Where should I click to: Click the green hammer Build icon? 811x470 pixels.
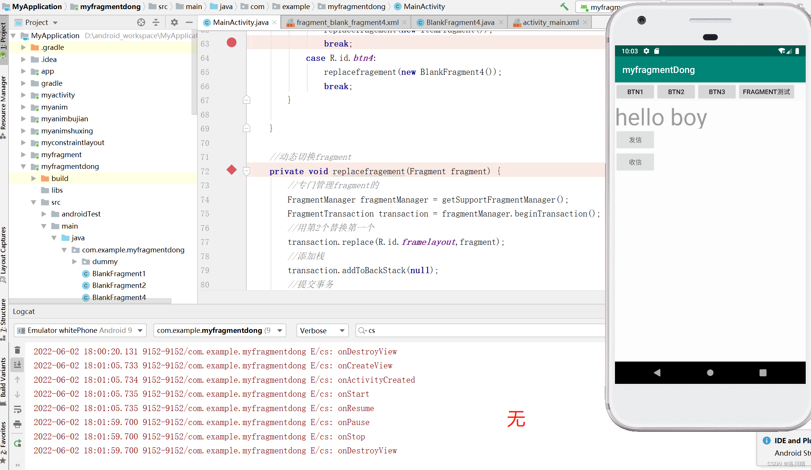point(564,6)
